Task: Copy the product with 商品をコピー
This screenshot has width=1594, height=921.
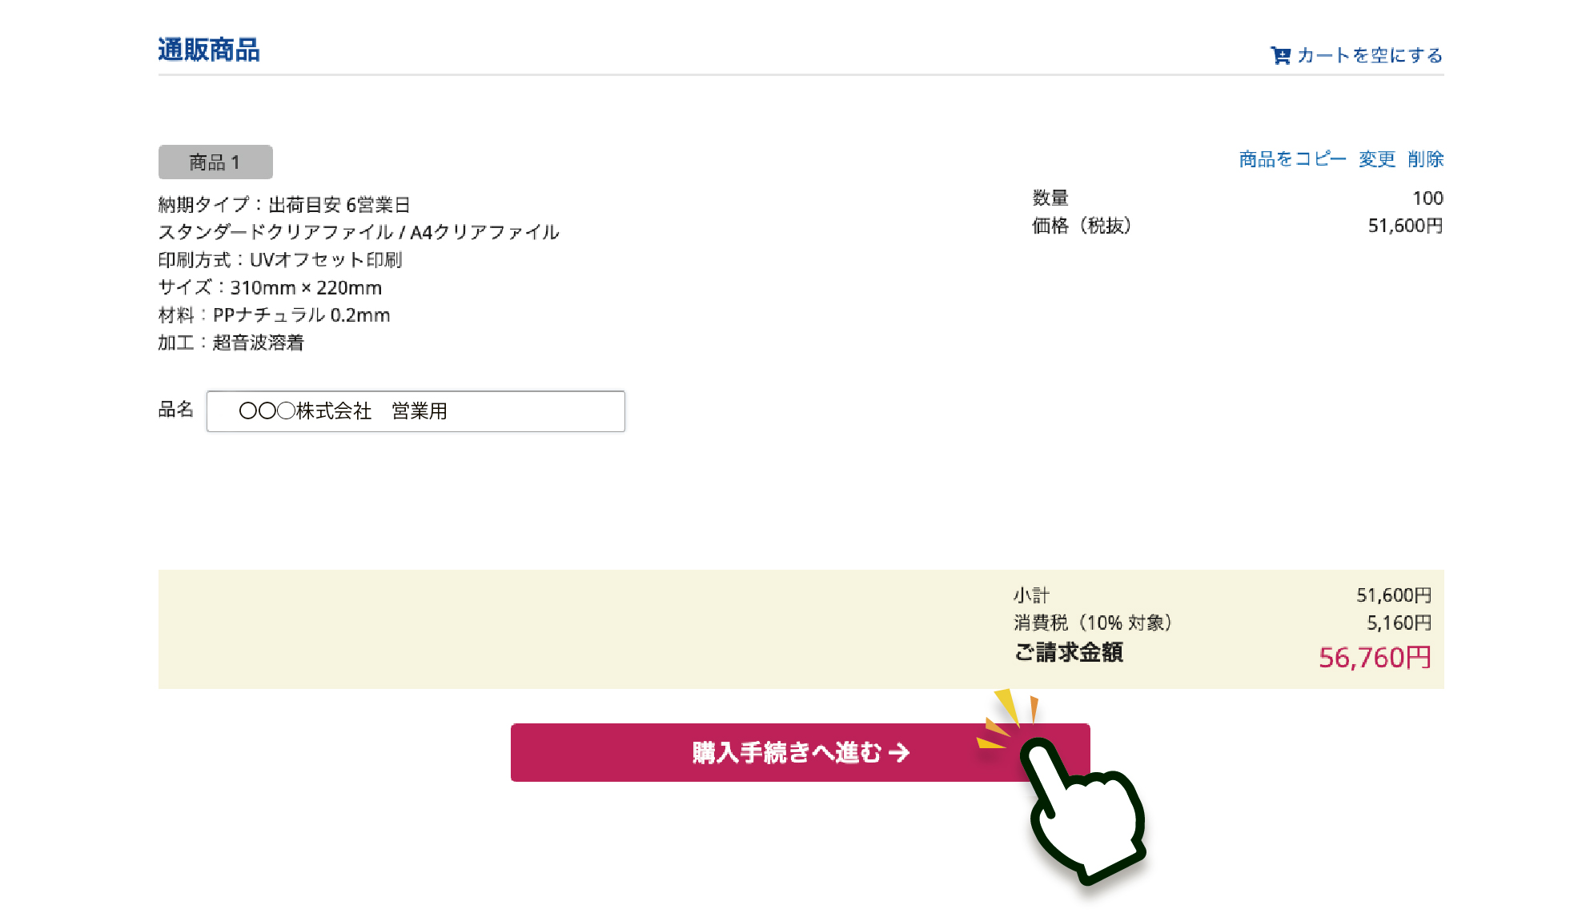Action: [1292, 159]
